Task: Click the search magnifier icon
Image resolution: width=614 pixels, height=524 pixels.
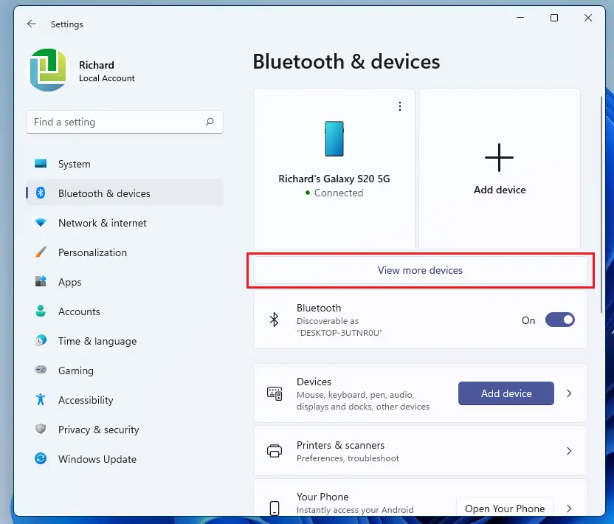Action: tap(210, 122)
